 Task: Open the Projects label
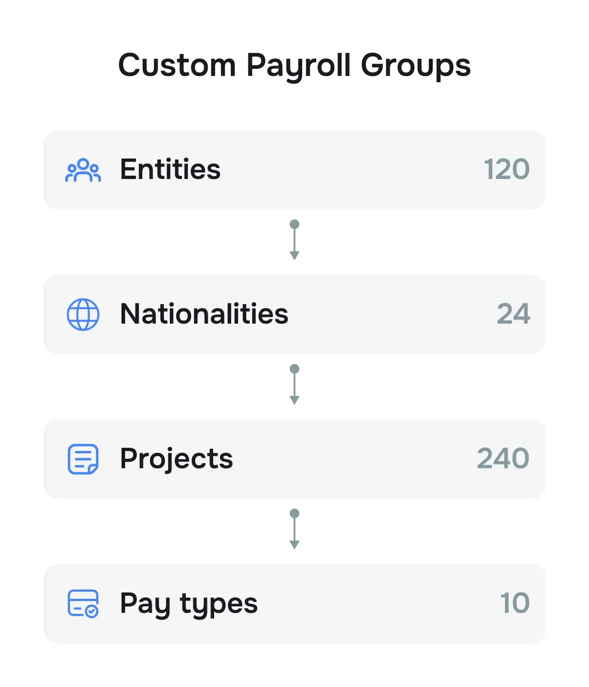tap(177, 459)
